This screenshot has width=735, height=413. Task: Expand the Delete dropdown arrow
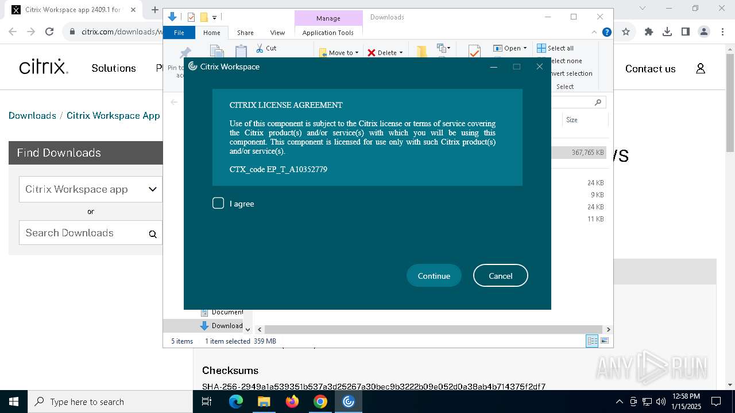pyautogui.click(x=401, y=53)
